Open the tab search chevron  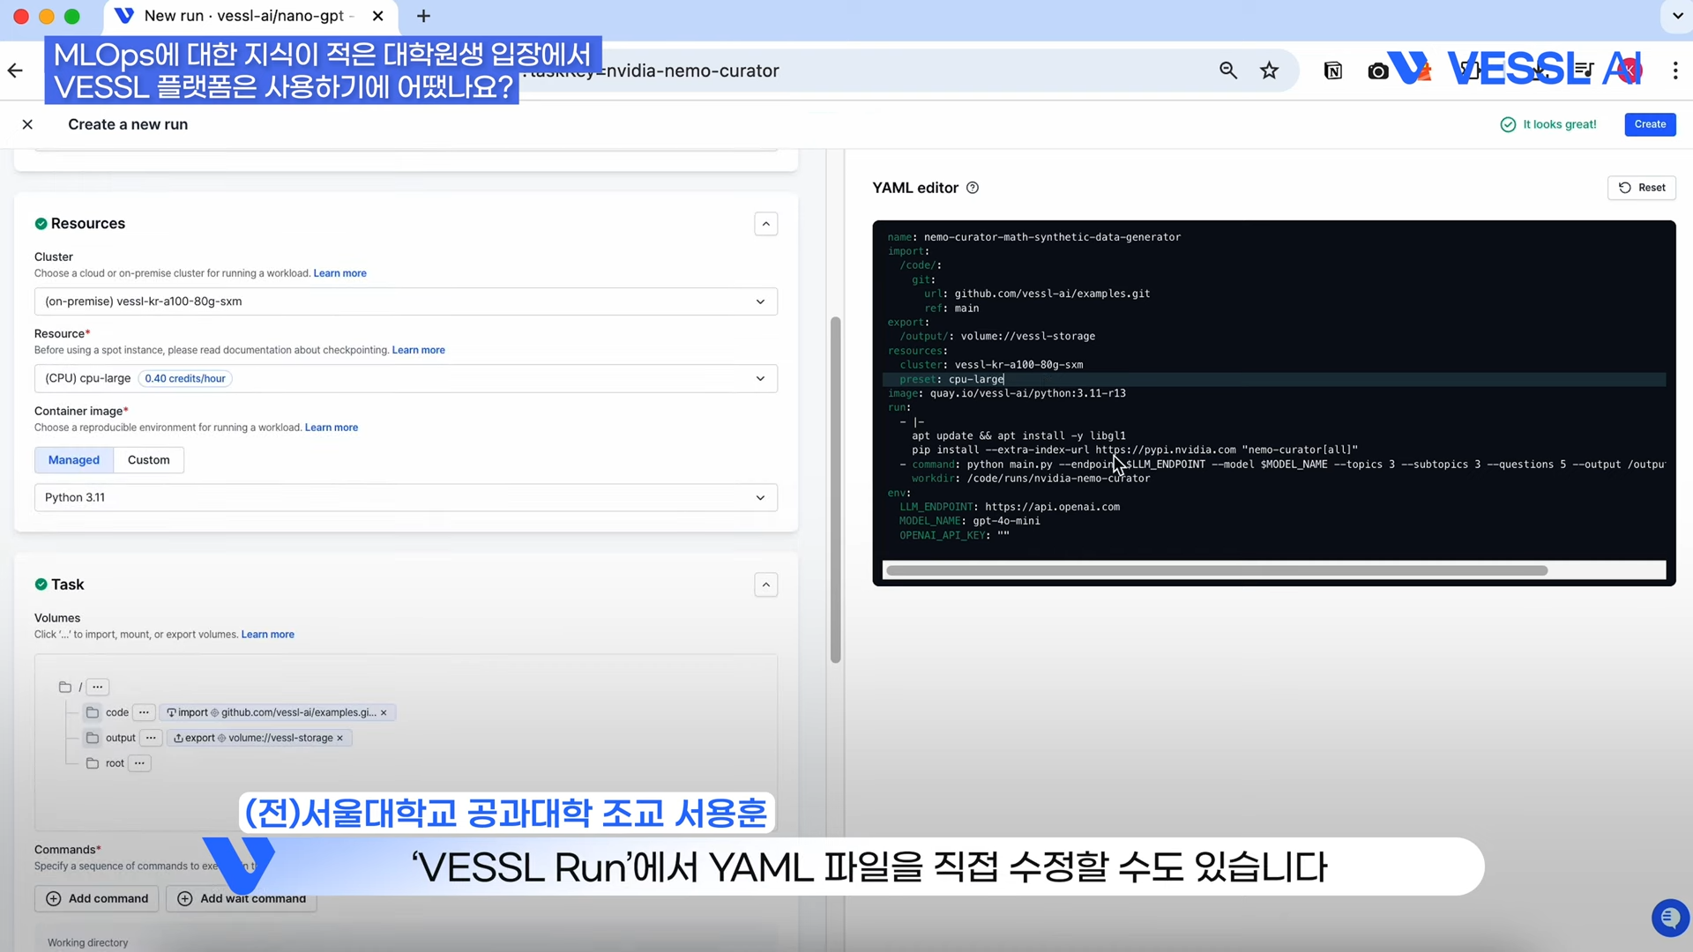1677,16
